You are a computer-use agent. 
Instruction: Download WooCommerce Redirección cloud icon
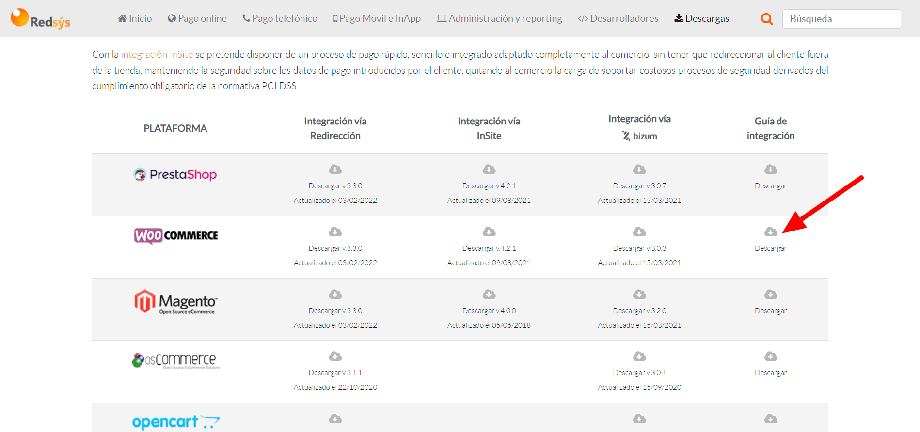[335, 231]
